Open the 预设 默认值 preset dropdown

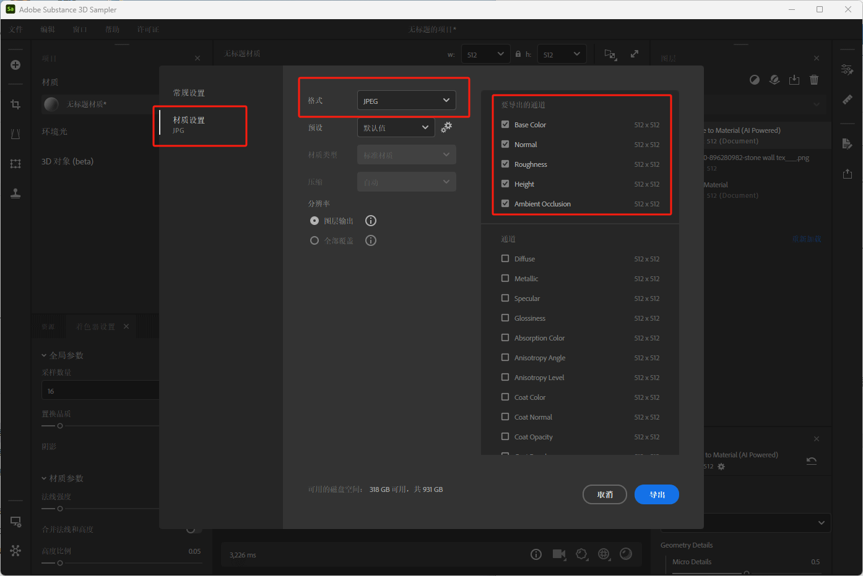click(396, 127)
